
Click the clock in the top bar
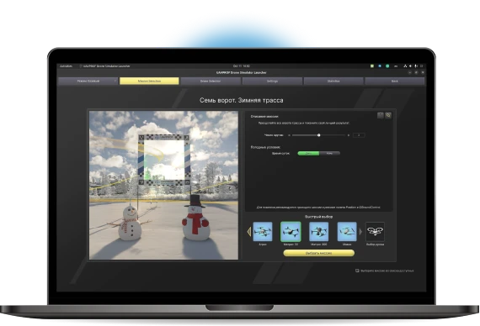tap(241, 66)
